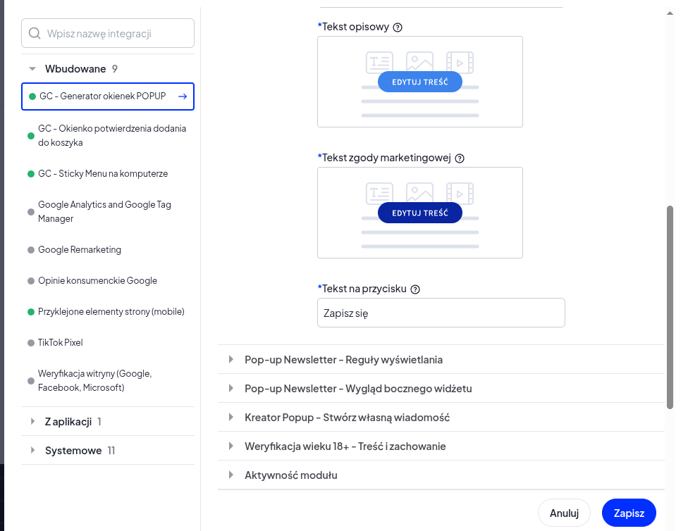Screen dimensions: 688x531
Task: Click help icon next to Tekst na przycisku
Action: (415, 289)
